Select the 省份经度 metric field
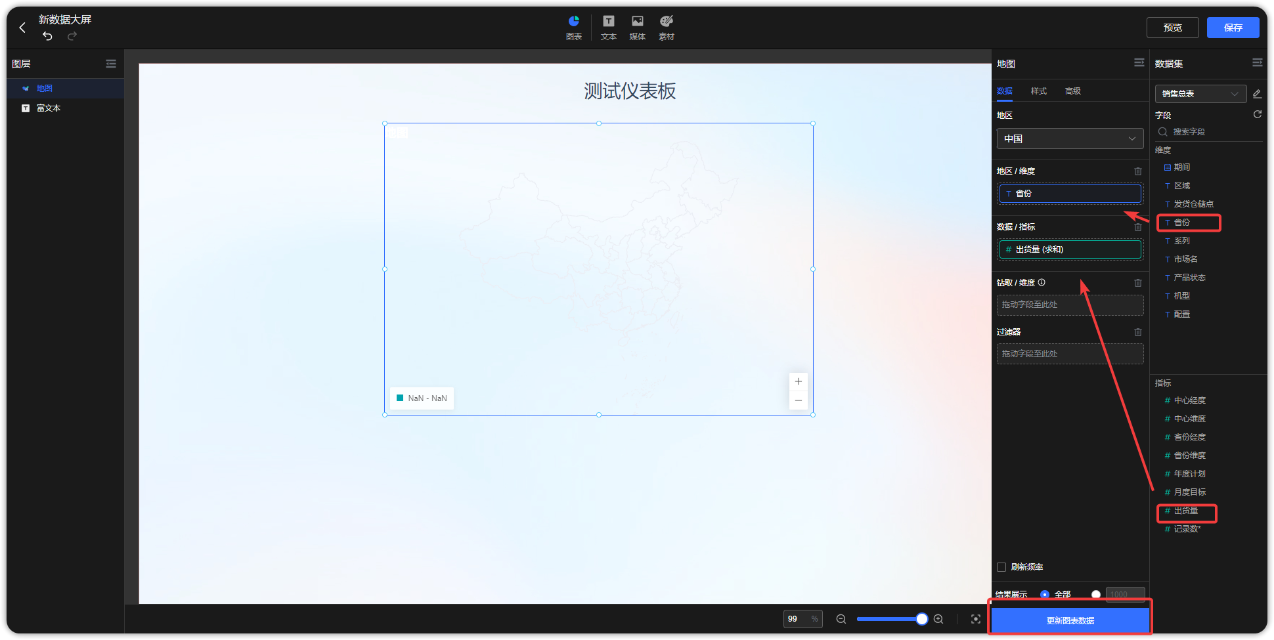The image size is (1274, 640). 1189,437
